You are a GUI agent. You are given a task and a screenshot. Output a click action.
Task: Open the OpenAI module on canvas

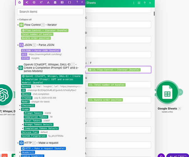coord(4,95)
